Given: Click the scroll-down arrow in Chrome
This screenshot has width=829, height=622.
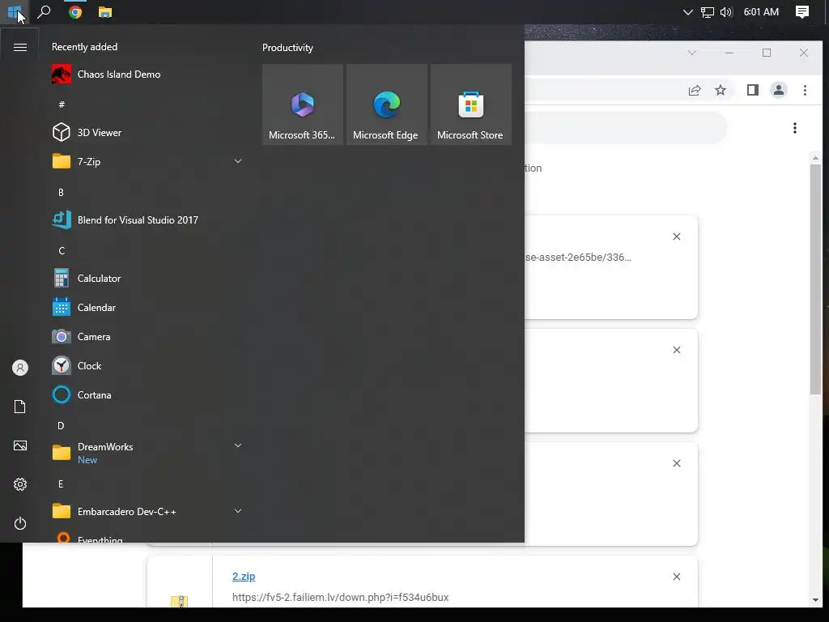Looking at the screenshot, I should [815, 600].
